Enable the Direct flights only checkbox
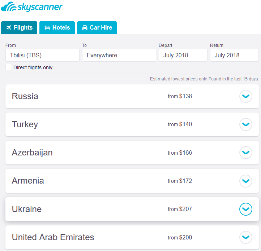Screen dimensions: 261x251 (9, 67)
